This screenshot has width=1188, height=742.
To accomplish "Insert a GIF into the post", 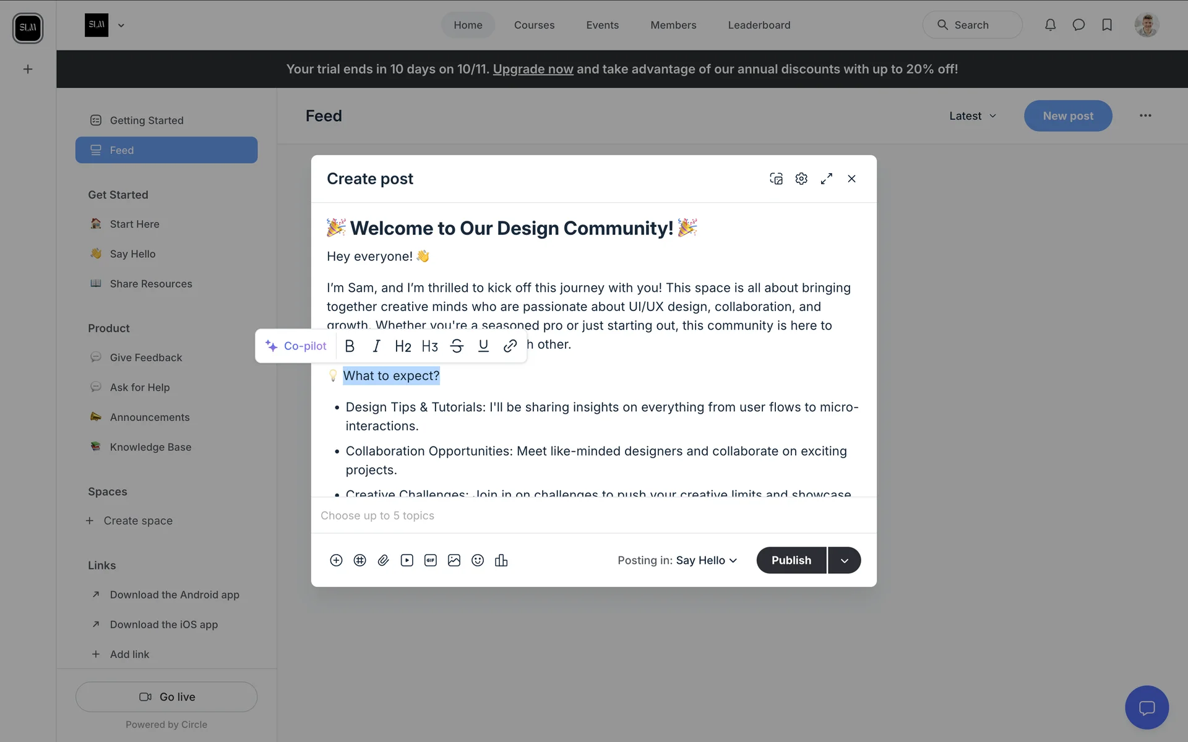I will point(430,560).
